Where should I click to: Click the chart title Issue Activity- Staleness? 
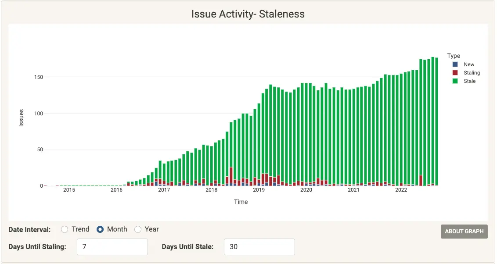pos(248,14)
